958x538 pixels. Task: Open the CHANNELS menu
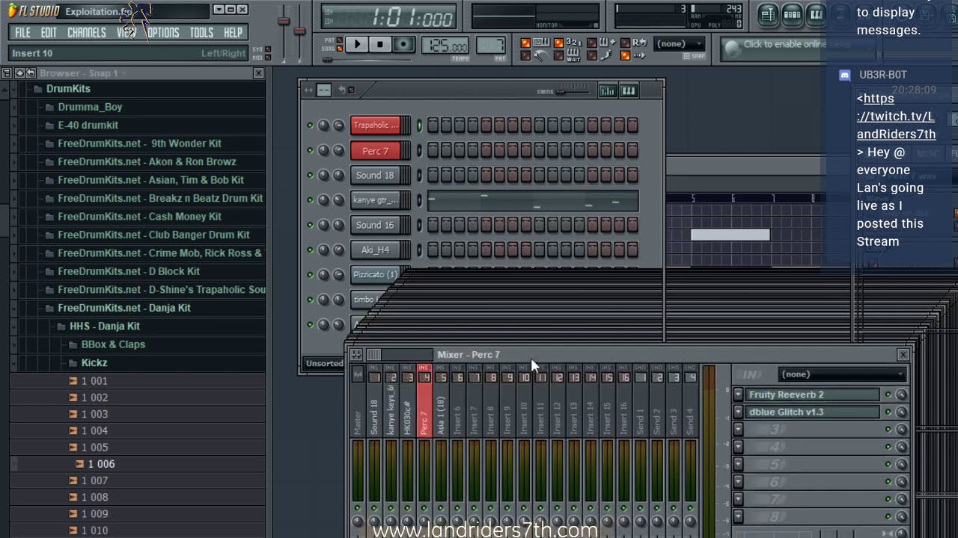(x=86, y=33)
